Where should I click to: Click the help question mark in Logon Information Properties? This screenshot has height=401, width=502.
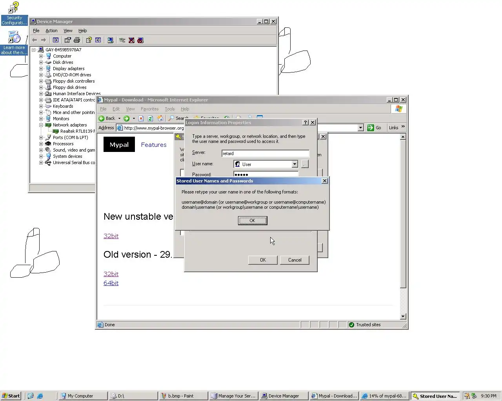(306, 123)
